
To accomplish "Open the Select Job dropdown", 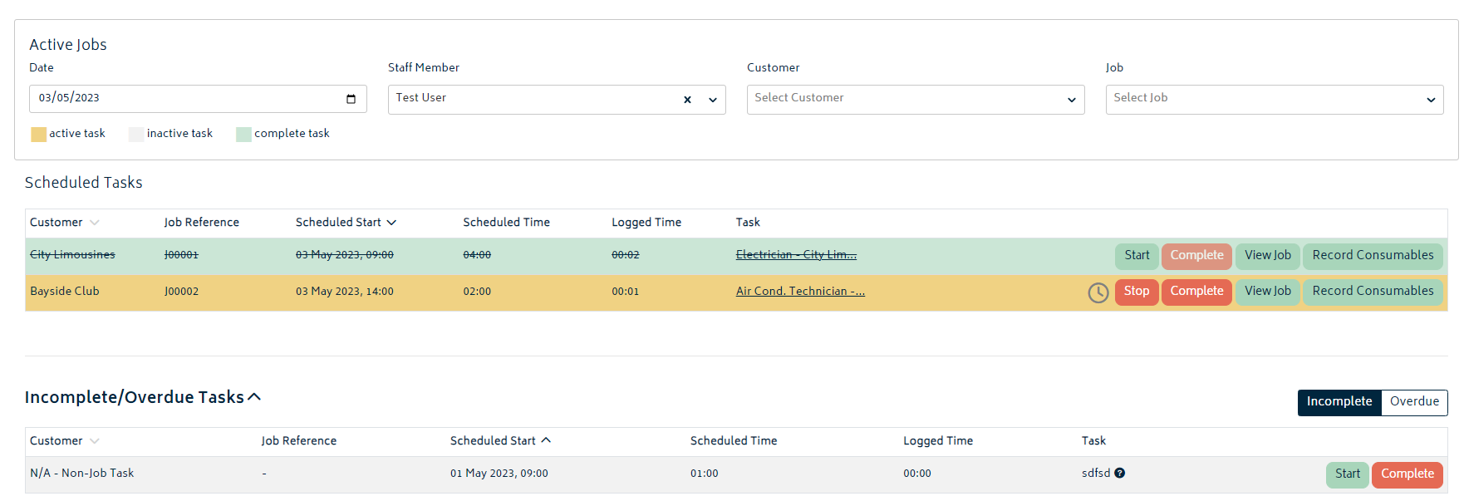I will click(1275, 100).
